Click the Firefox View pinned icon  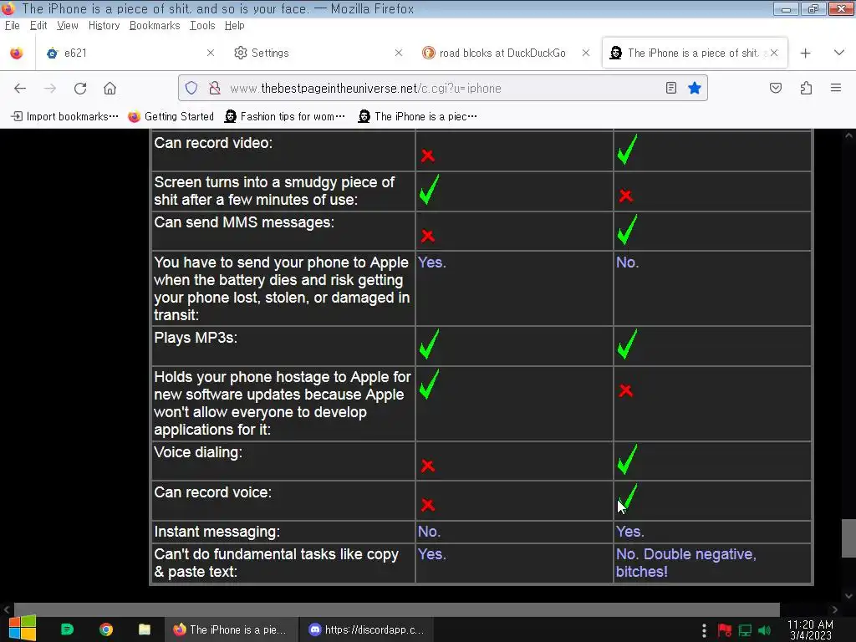(17, 53)
